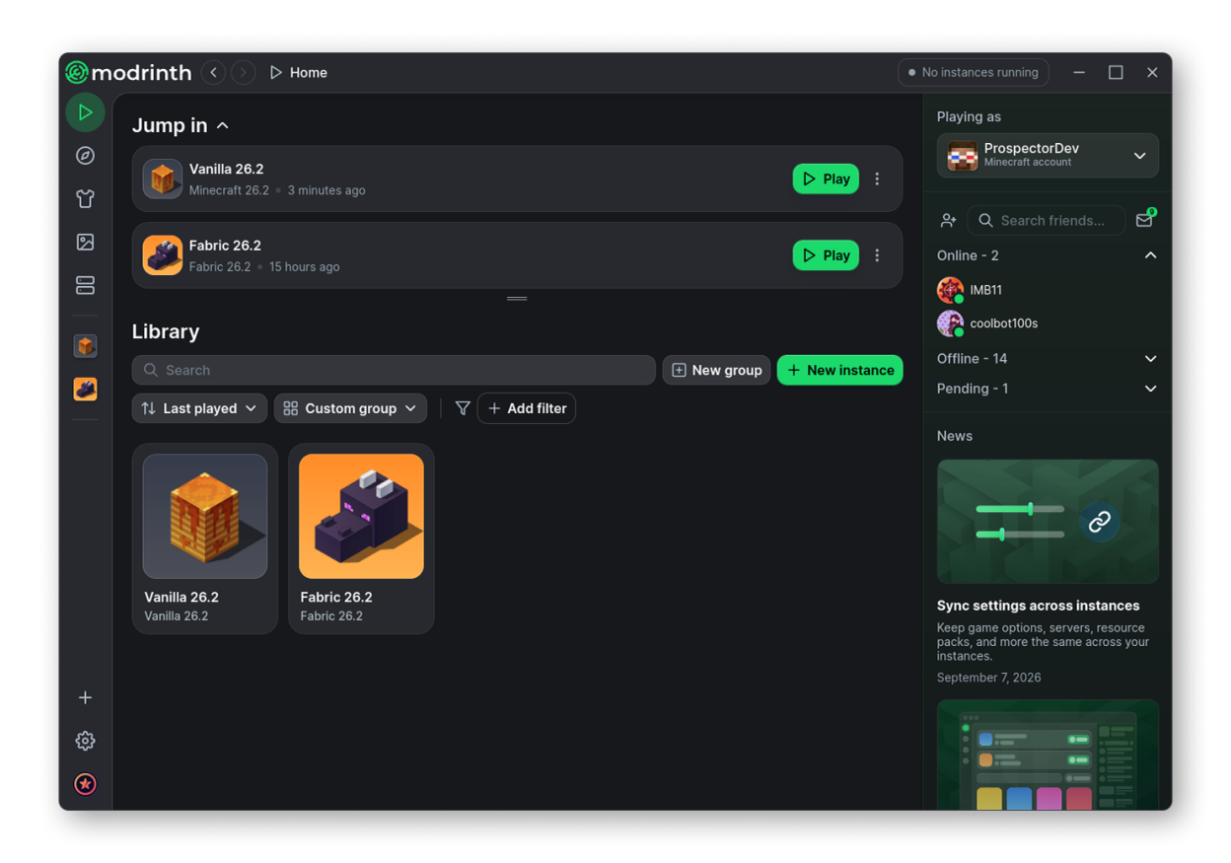Image resolution: width=1231 pixels, height=863 pixels.
Task: Click ProspectorDev account avatar
Action: click(x=962, y=156)
